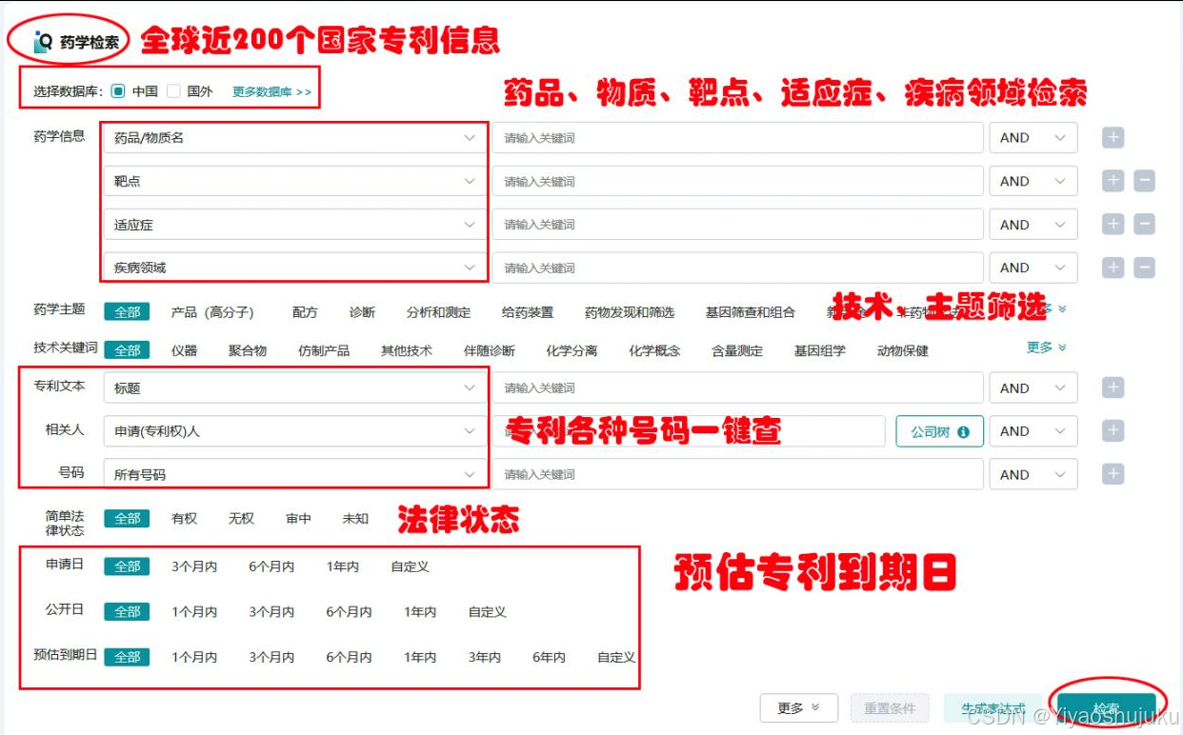
Task: Open the 适应症 field dropdown
Action: pyautogui.click(x=294, y=225)
